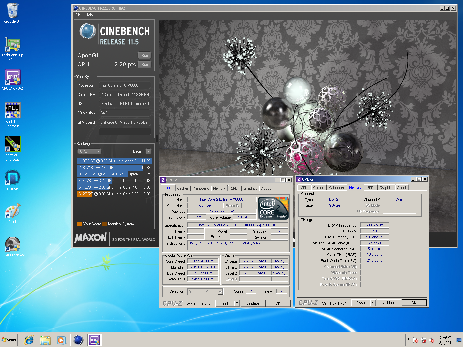Select ranking row 4 Core i7 3.20 GHz
The image size is (463, 347).
pyautogui.click(x=114, y=181)
